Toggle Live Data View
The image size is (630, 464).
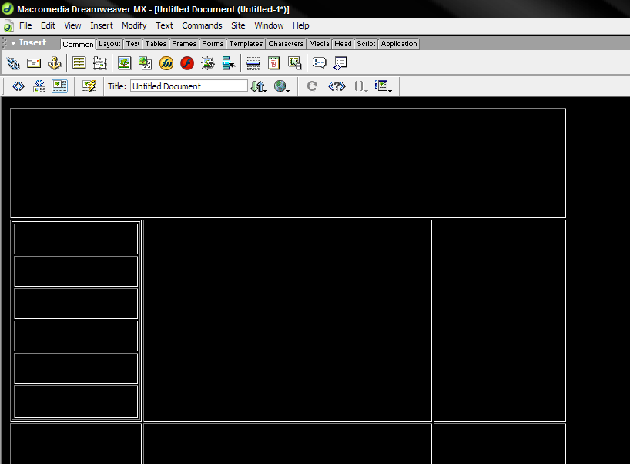[x=89, y=86]
